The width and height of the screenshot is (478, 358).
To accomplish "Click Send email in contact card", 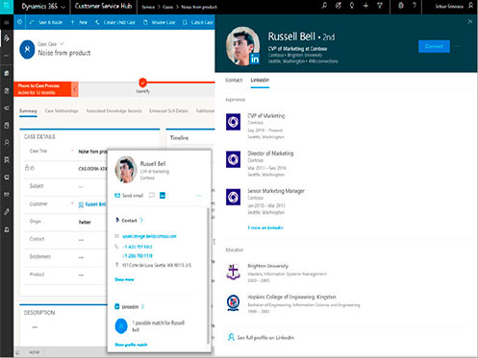I will (129, 196).
